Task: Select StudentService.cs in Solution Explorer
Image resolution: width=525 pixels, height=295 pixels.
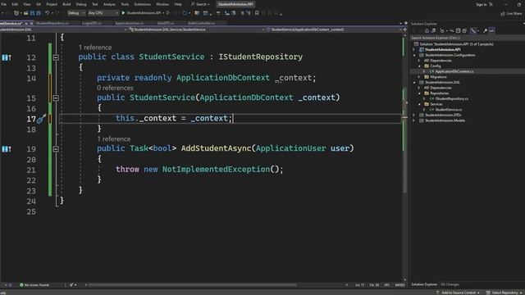Action: (449, 110)
